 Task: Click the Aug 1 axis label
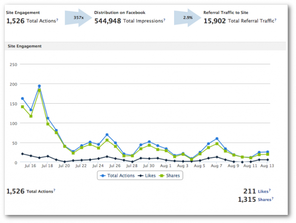pyautogui.click(x=166, y=166)
